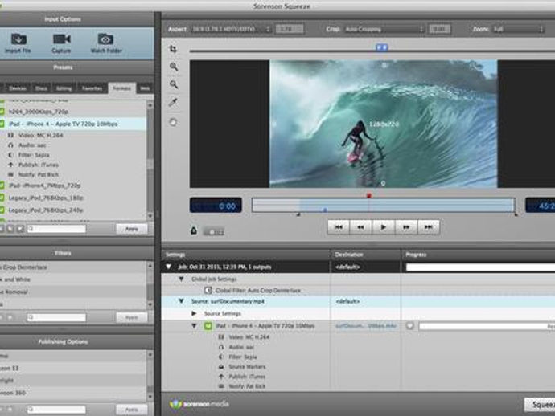The width and height of the screenshot is (555, 416).
Task: Click the Notify envelope icon in Presets panel
Action: click(x=11, y=174)
